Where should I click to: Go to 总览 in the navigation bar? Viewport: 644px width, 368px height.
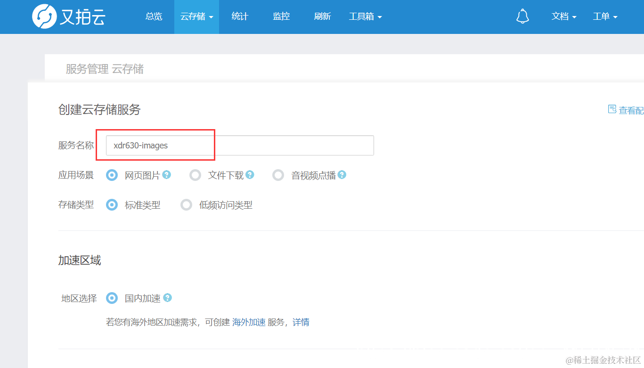coord(154,16)
